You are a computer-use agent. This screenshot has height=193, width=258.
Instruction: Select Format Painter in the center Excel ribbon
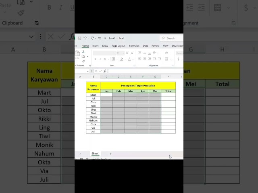[83, 61]
